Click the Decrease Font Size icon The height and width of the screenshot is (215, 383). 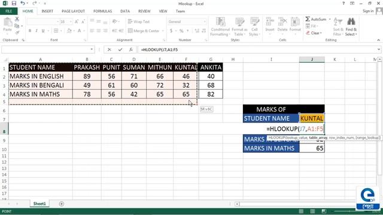click(83, 21)
